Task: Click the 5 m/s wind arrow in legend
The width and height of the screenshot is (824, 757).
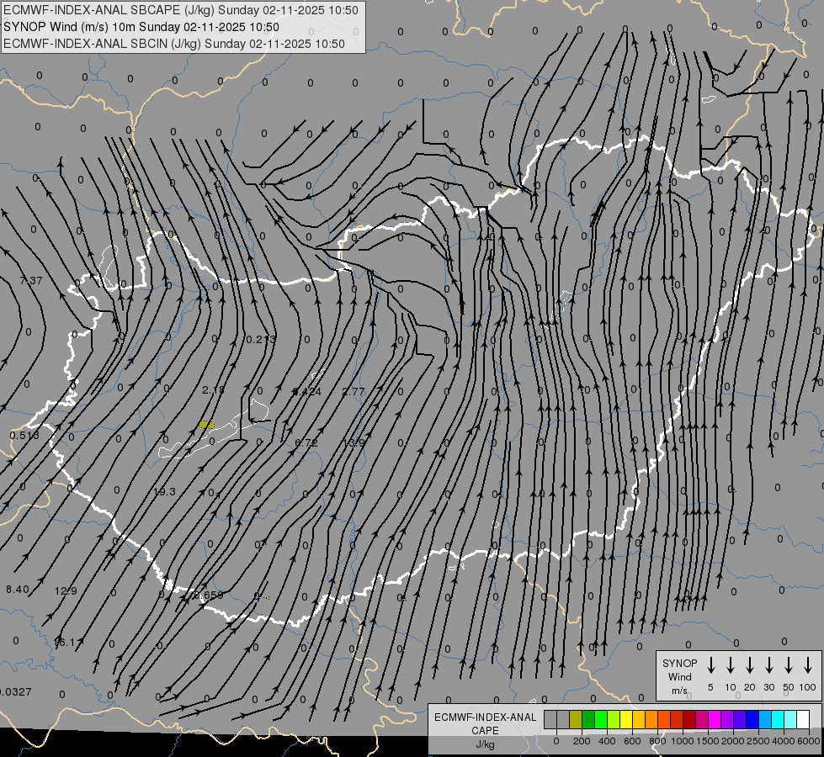Action: (710, 665)
